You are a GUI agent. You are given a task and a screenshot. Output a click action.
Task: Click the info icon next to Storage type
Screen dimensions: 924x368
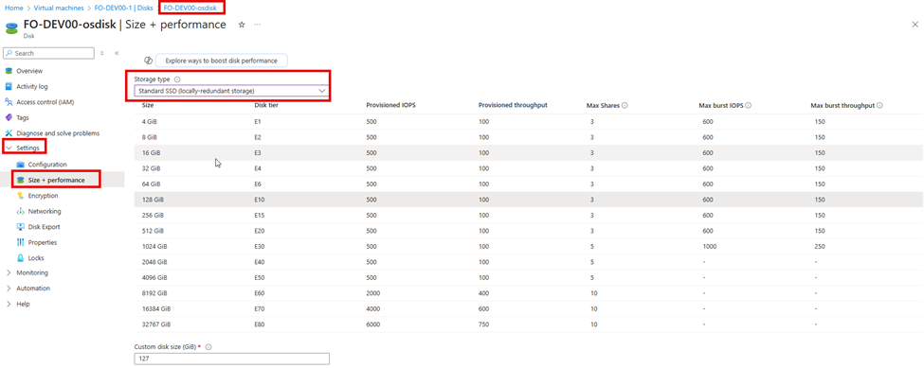coord(177,79)
